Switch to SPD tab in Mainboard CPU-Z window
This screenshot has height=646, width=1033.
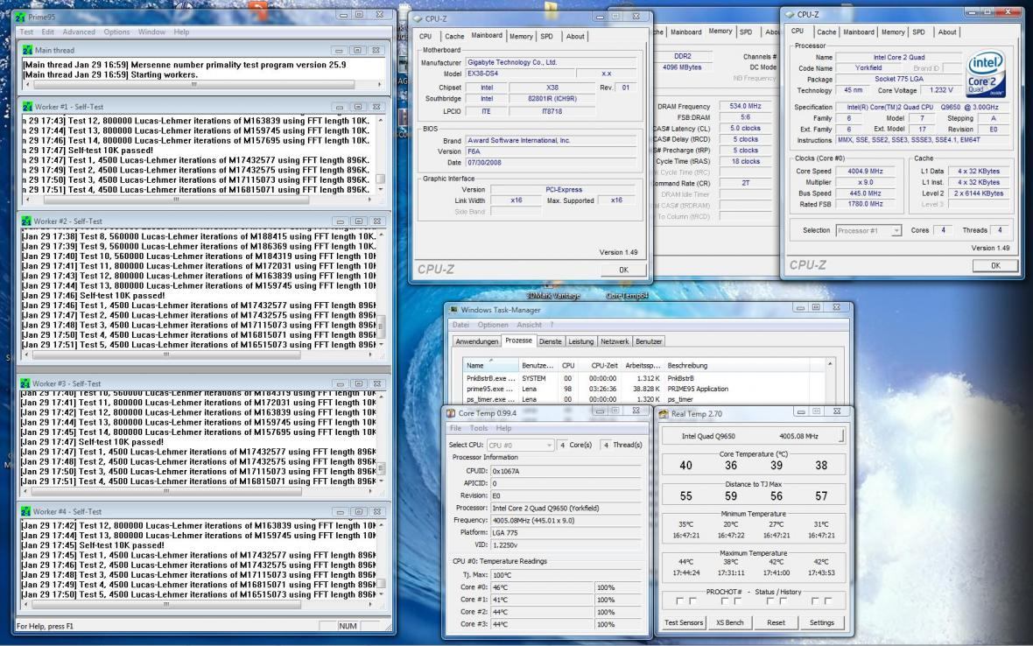[547, 36]
